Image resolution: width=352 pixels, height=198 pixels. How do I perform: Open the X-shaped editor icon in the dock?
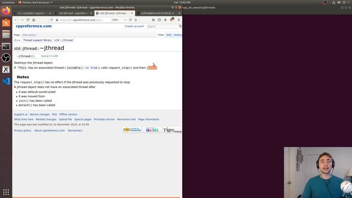coord(6,69)
